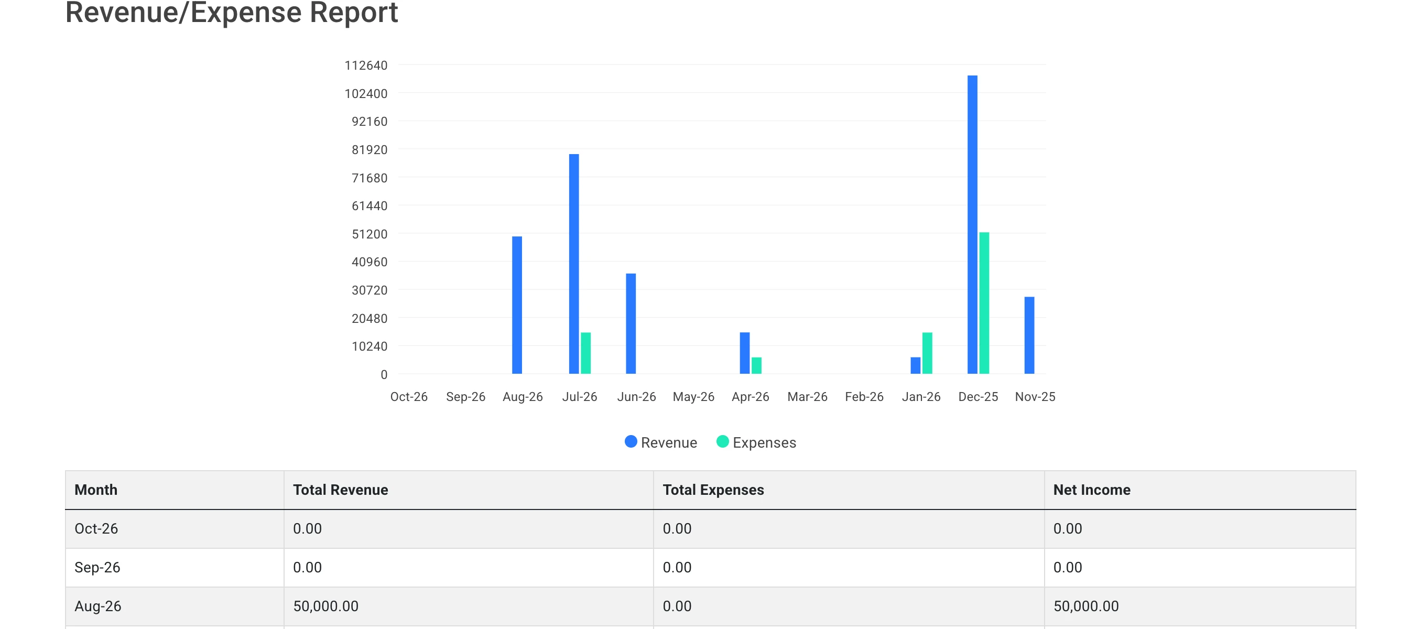Viewport: 1412px width, 629px height.
Task: Click the Aug-26 revenue bar
Action: point(516,305)
